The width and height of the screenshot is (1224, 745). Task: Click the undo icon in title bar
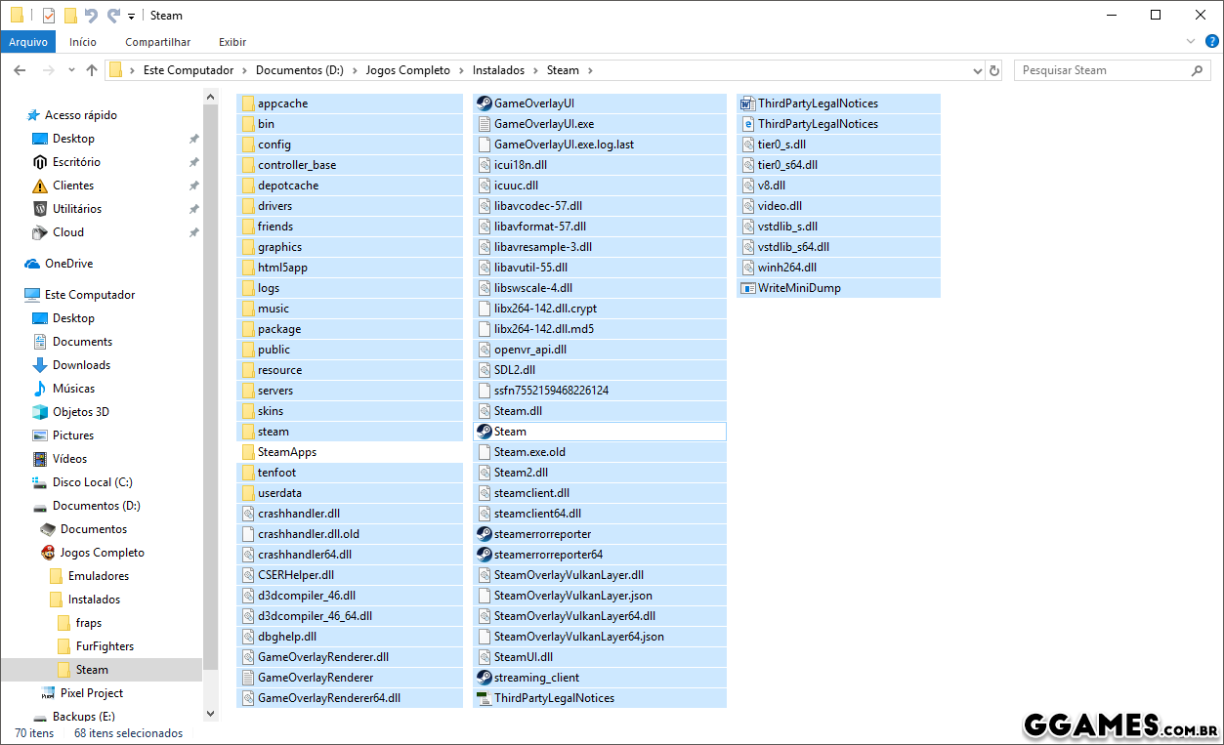(91, 16)
